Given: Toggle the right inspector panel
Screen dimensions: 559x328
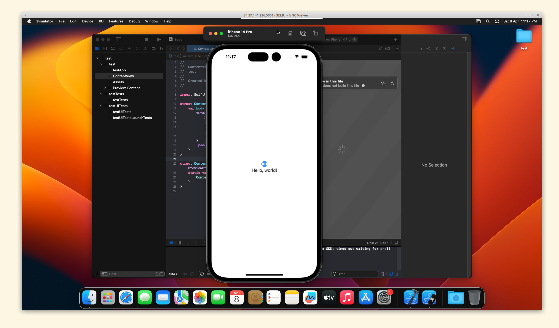Looking at the screenshot, I should 464,39.
